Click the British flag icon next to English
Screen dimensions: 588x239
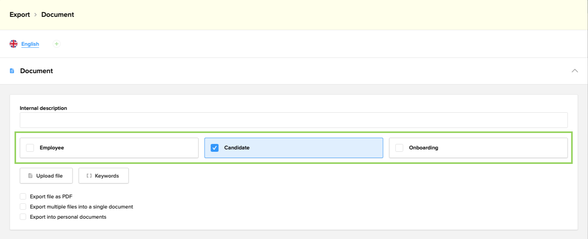click(14, 44)
